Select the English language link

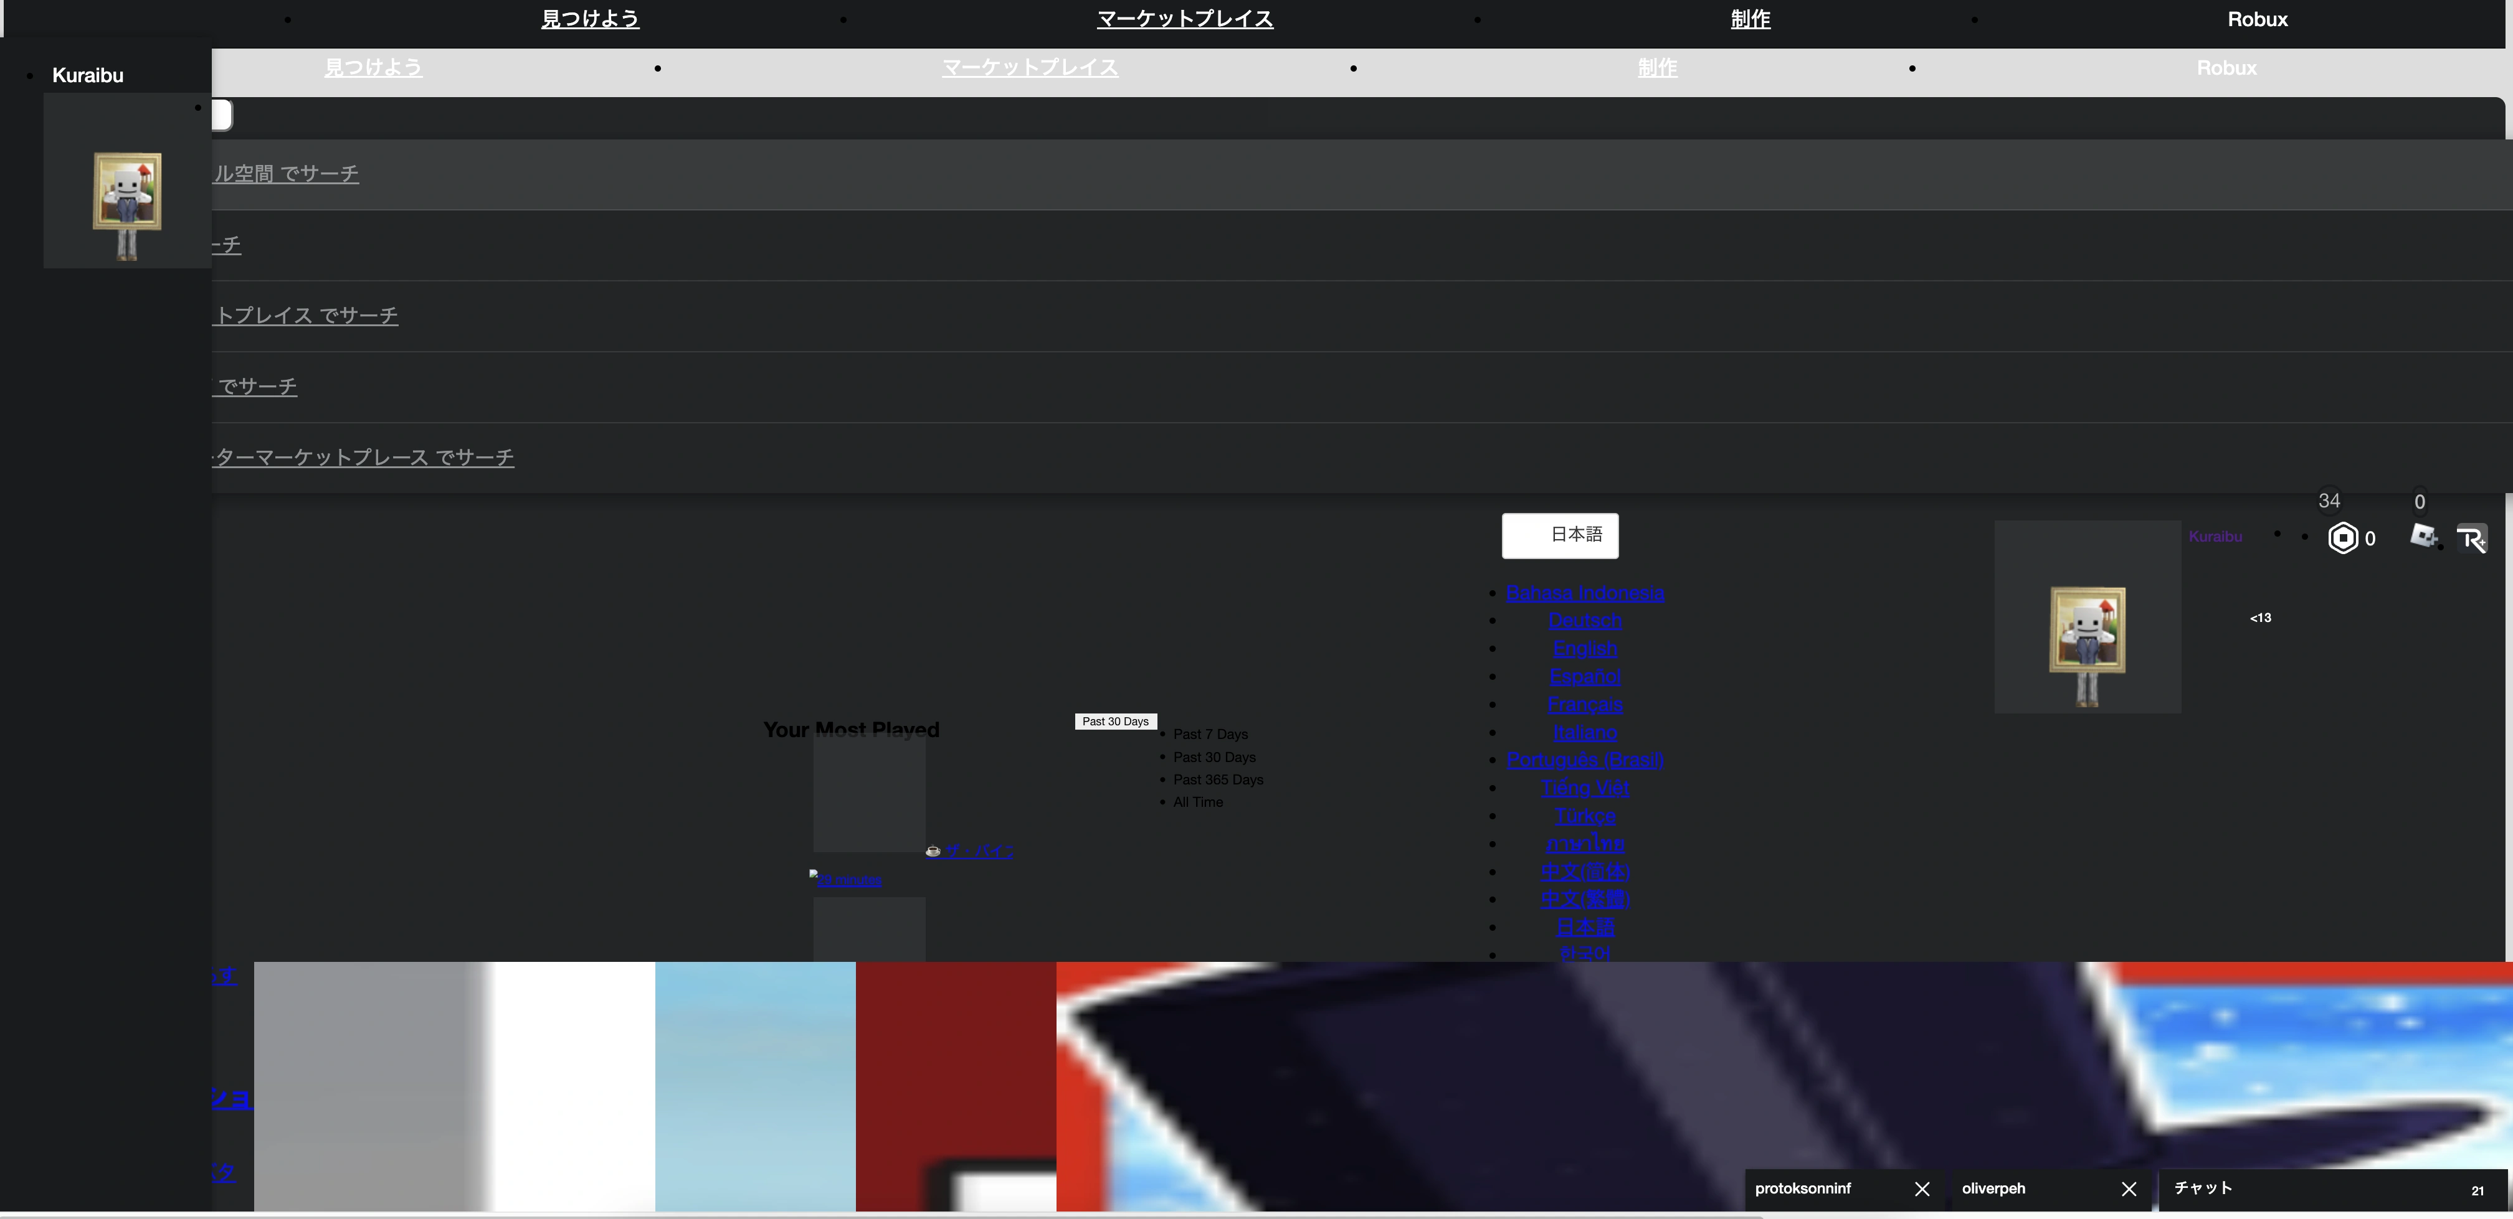1584,649
